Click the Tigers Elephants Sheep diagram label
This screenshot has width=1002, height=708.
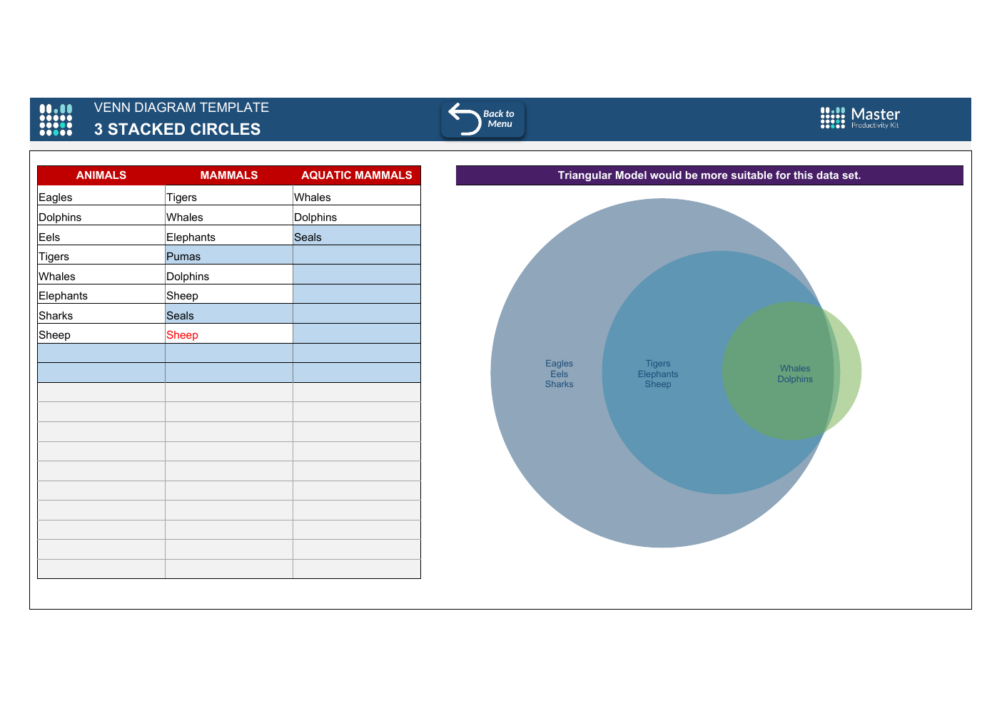point(658,374)
